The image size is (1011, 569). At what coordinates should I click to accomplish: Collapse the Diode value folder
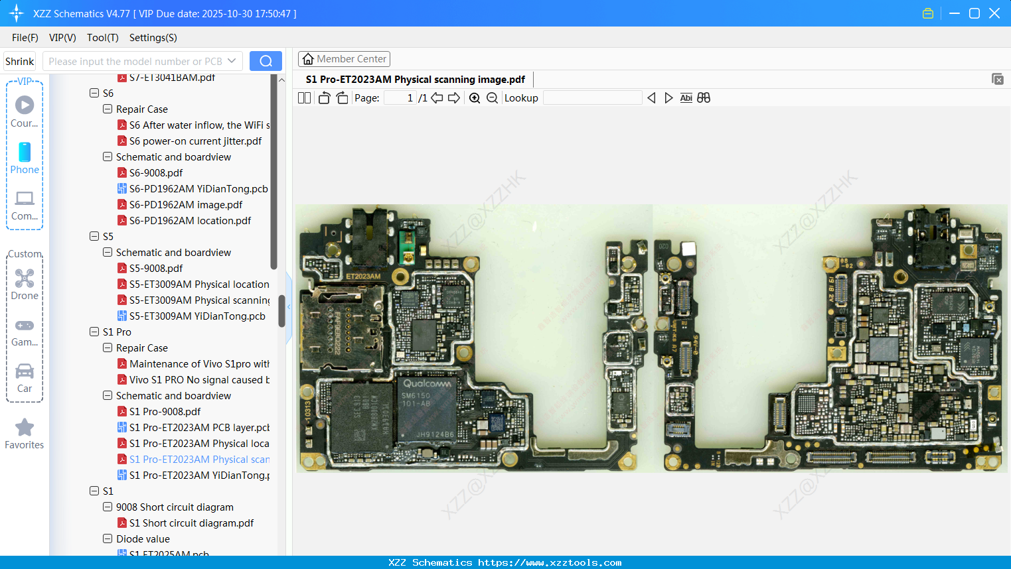[108, 538]
